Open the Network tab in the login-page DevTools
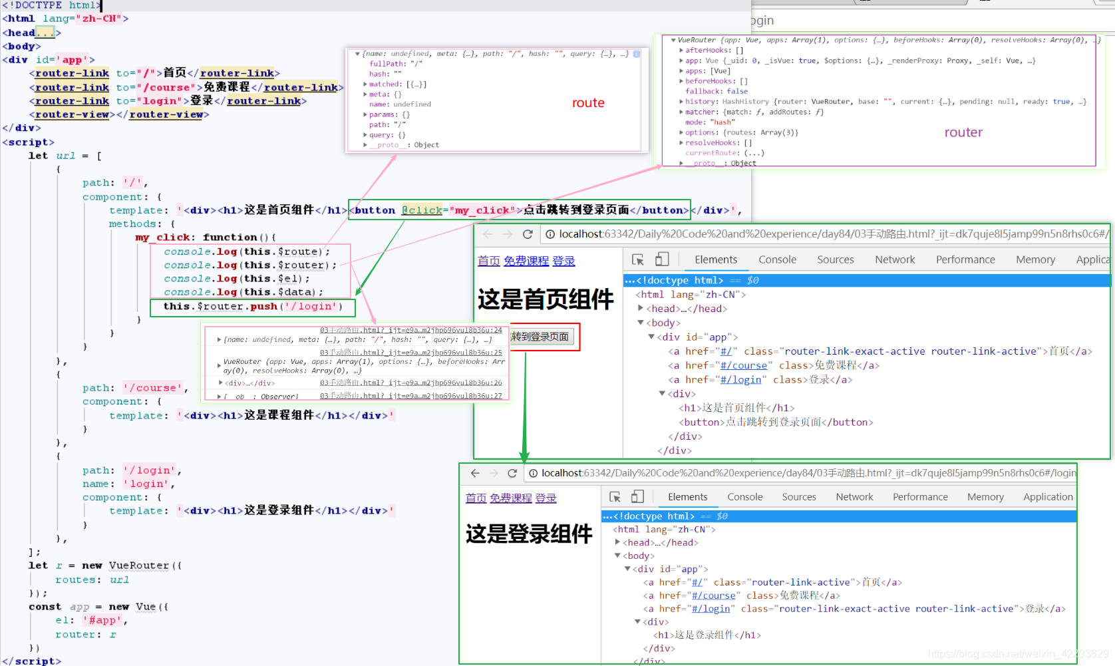Image resolution: width=1115 pixels, height=666 pixels. click(x=854, y=497)
